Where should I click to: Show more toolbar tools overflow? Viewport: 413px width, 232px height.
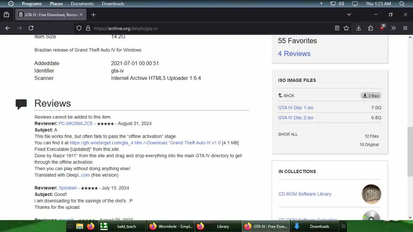pyautogui.click(x=393, y=28)
